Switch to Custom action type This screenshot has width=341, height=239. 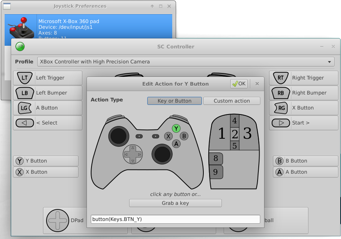[x=231, y=101]
